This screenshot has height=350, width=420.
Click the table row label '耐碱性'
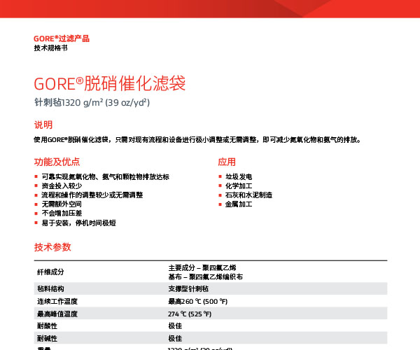(x=47, y=339)
